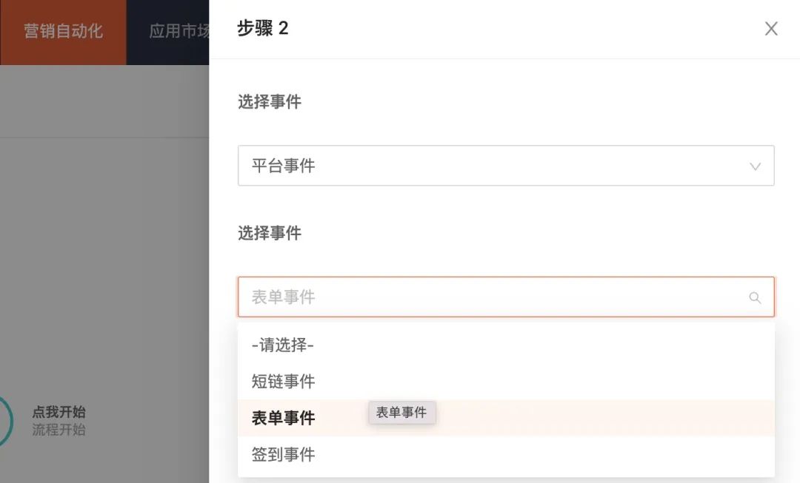The image size is (800, 483).
Task: Click the search magnifier icon in the event field
Action: coord(755,297)
